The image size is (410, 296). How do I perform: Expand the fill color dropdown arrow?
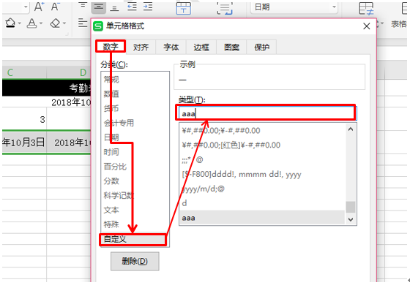20,23
